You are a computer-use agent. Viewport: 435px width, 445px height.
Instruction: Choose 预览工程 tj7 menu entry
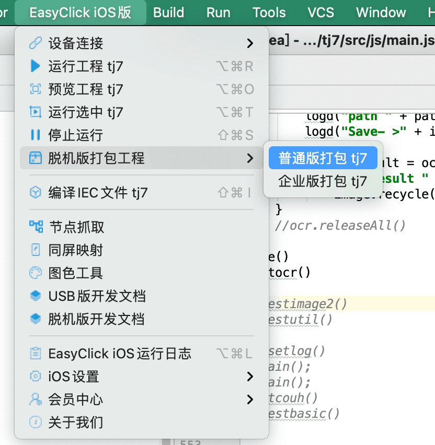(x=142, y=89)
